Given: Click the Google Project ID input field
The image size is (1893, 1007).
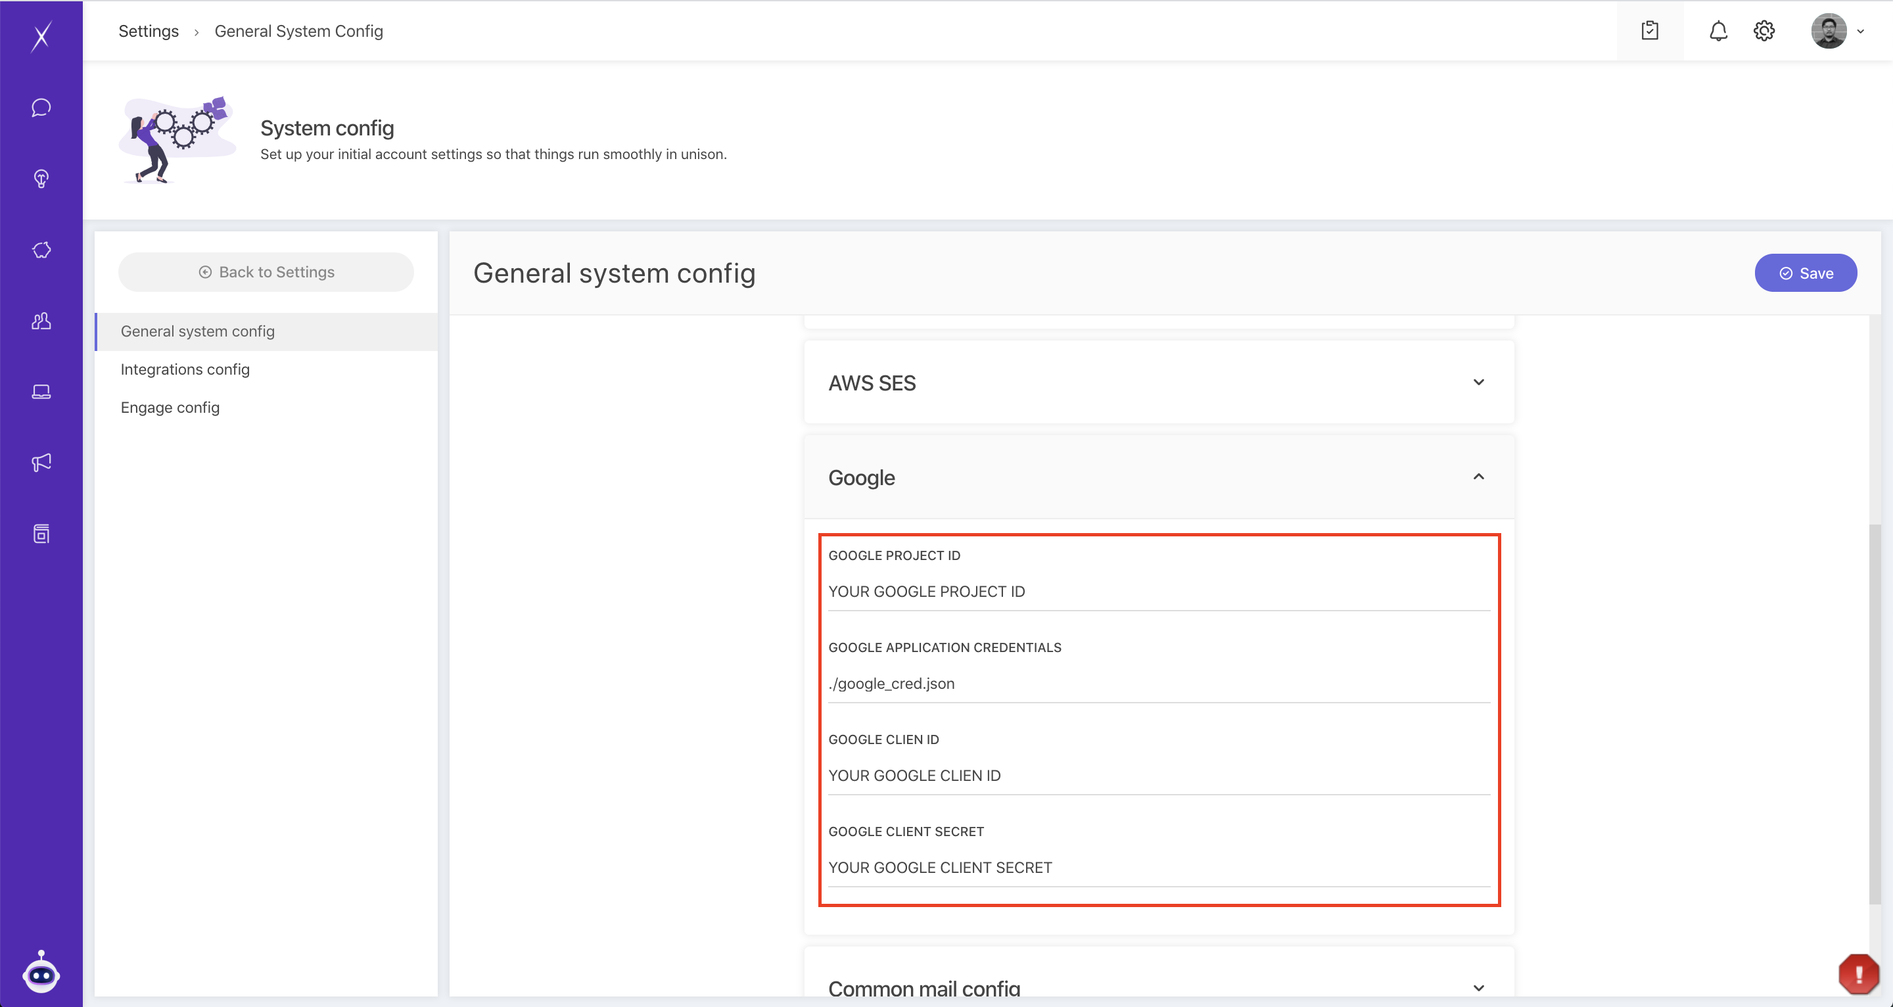Looking at the screenshot, I should click(1158, 592).
